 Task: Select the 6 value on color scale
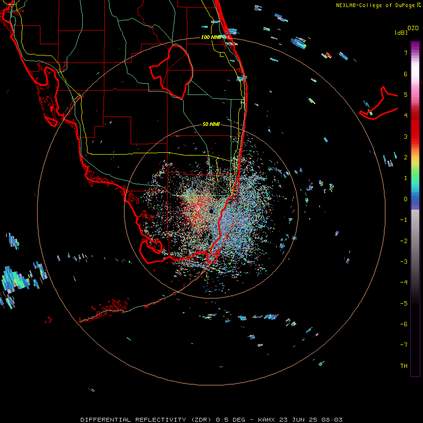pyautogui.click(x=406, y=74)
